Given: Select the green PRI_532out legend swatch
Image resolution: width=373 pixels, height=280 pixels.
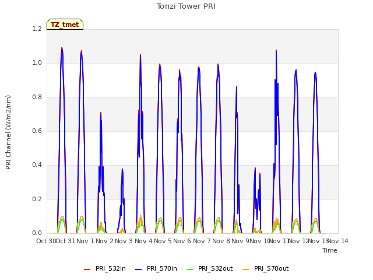Looking at the screenshot, I should [190, 269].
